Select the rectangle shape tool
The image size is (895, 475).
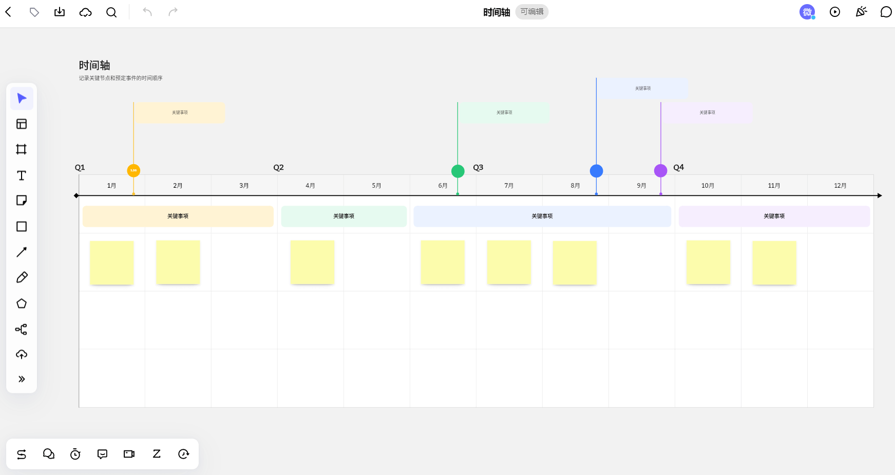coord(22,226)
